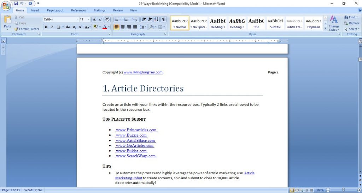The height and width of the screenshot is (193, 362).
Task: Save the document from Quick Access toolbar
Action: pyautogui.click(x=16, y=4)
